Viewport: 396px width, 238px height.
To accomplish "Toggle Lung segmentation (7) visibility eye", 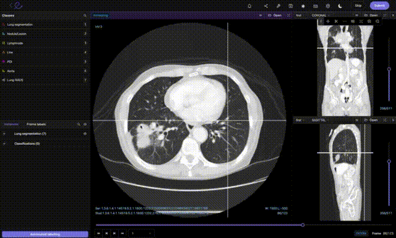I will tap(85, 133).
